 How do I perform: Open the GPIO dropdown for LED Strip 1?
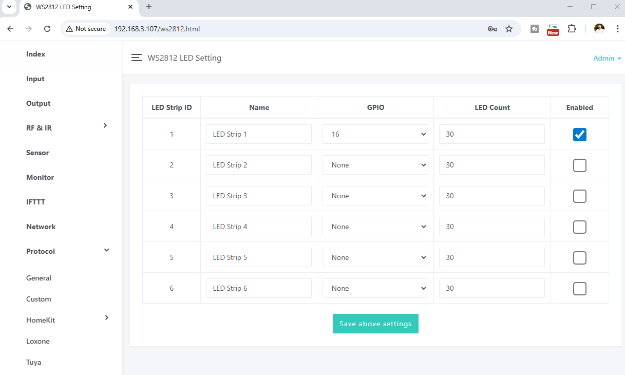click(375, 134)
